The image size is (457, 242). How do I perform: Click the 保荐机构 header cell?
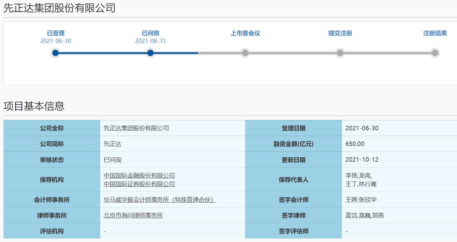pos(52,180)
